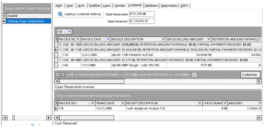
Task: Expand the JOB : 03-1099 group row
Action: 60,44
